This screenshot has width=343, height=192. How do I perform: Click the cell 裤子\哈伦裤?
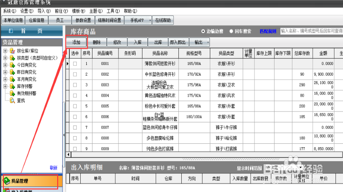[226, 138]
